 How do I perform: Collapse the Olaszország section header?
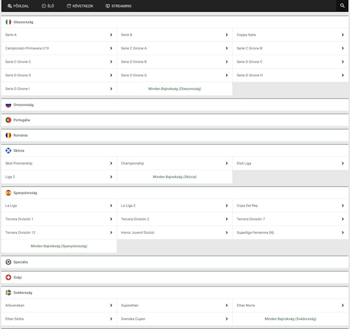174,22
